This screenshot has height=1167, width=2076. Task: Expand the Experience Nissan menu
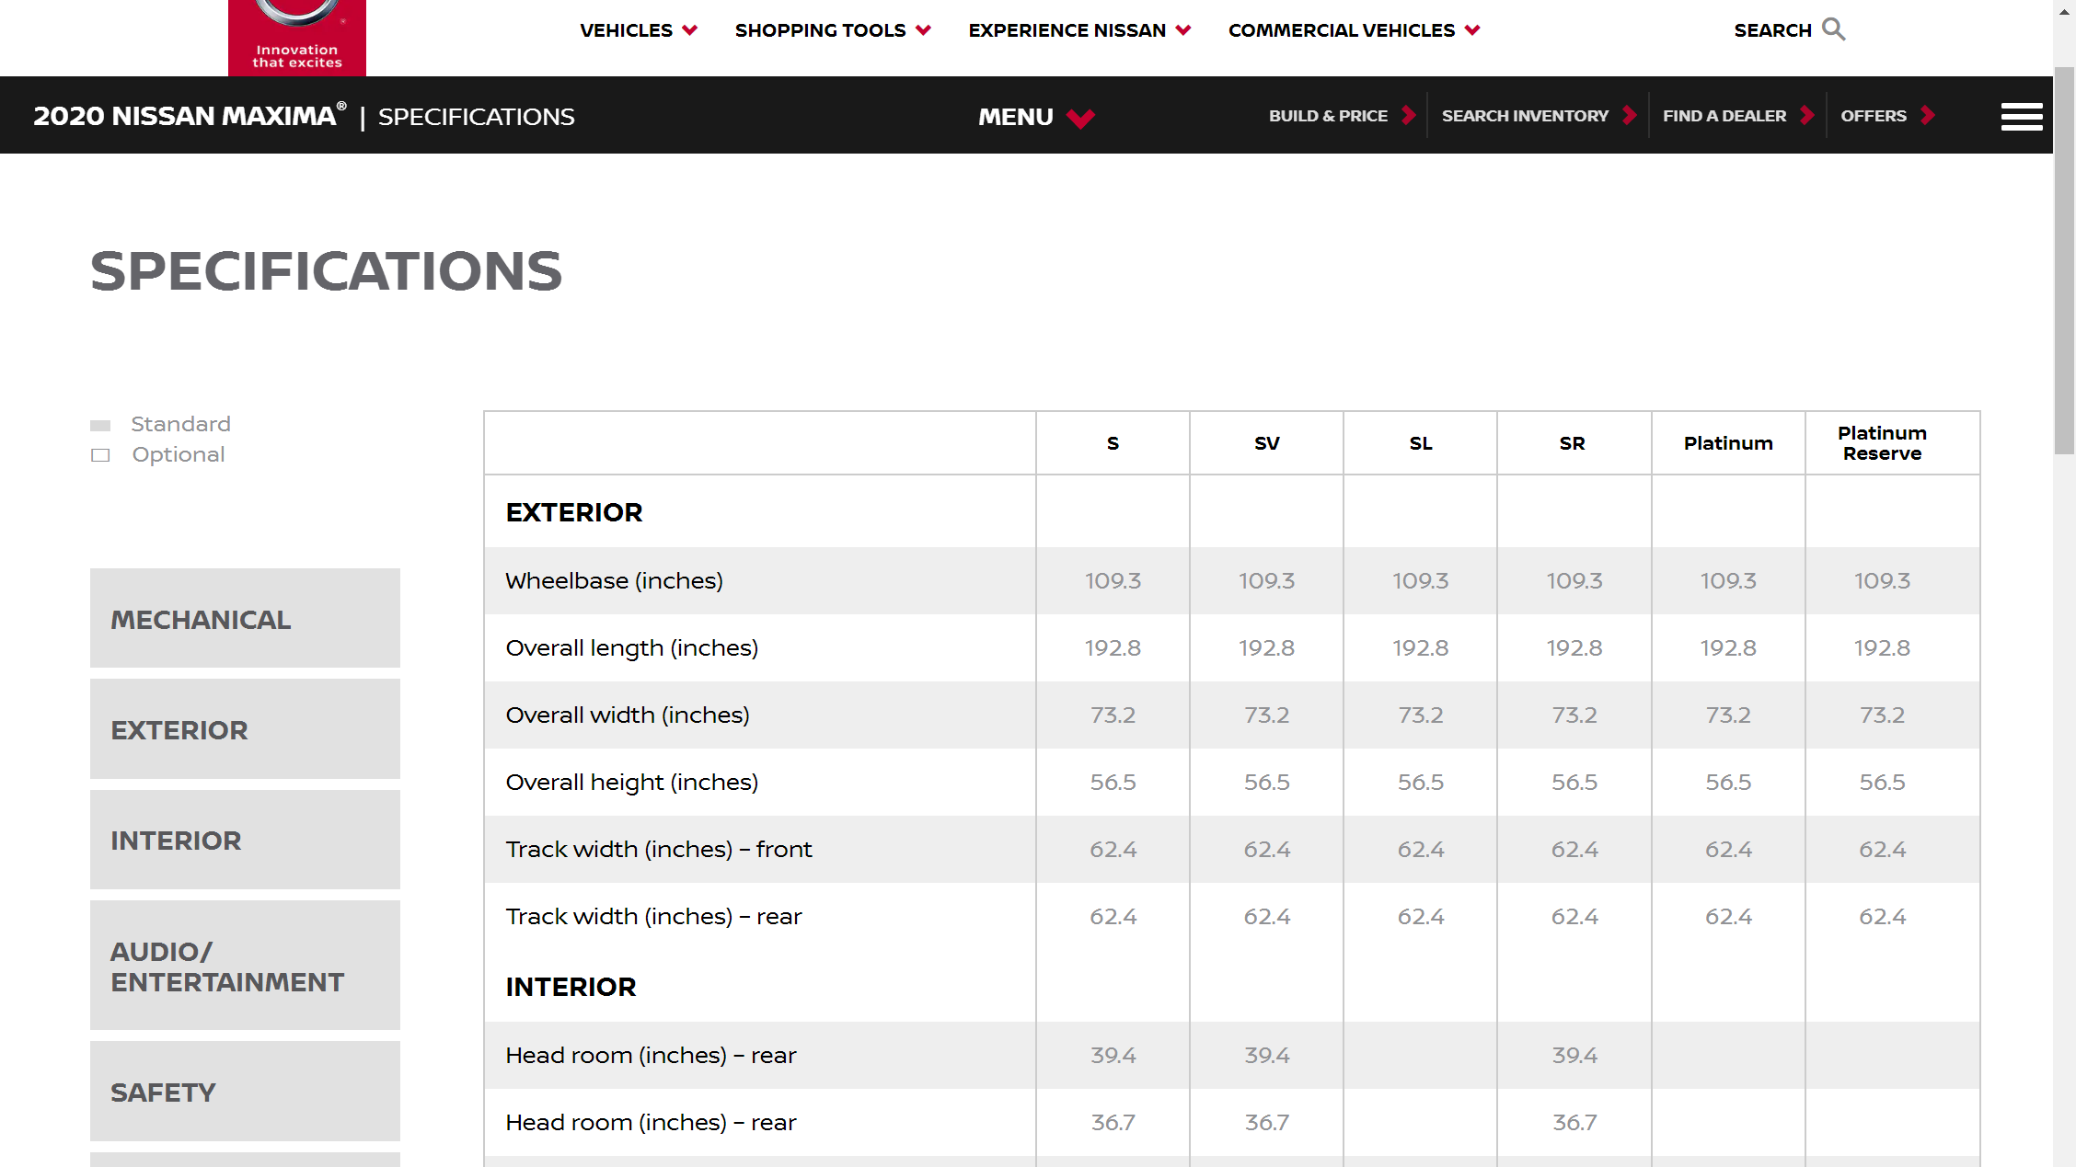[x=1078, y=30]
